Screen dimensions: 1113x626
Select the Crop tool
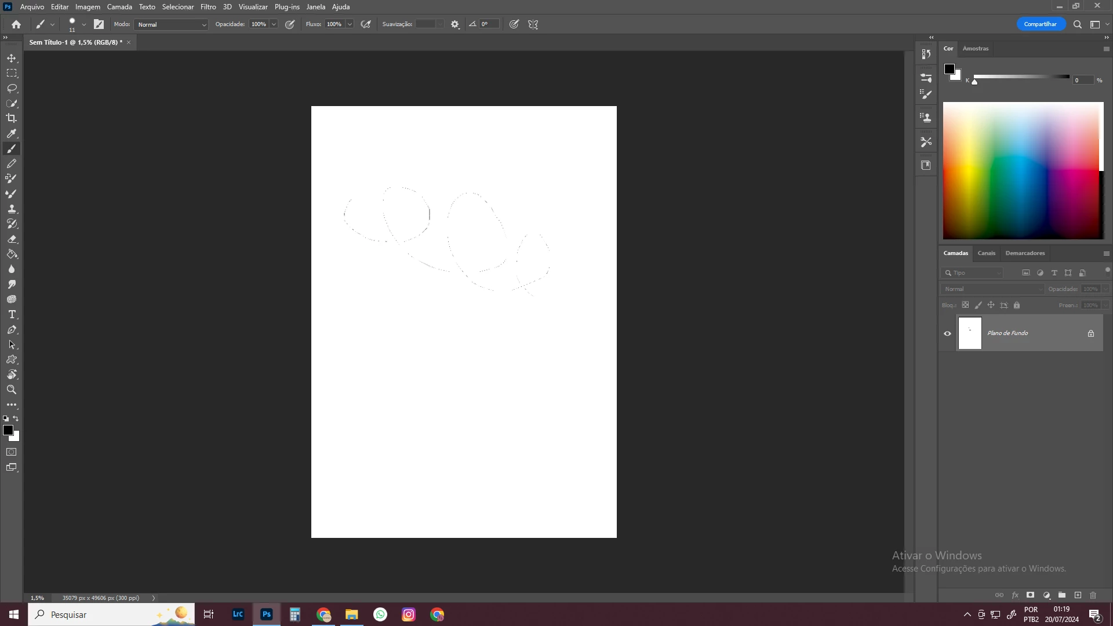(12, 118)
